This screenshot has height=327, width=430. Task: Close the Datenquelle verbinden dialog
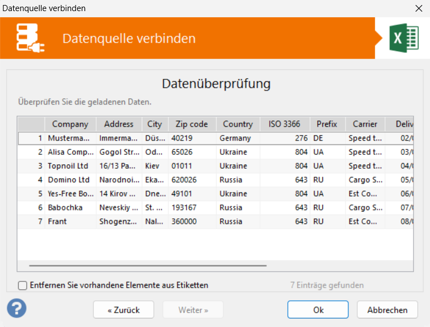click(419, 8)
